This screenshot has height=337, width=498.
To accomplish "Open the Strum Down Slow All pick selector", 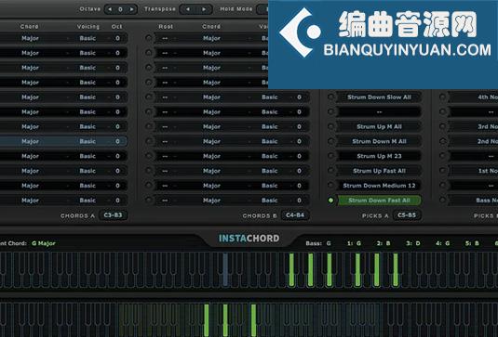I will [x=379, y=97].
